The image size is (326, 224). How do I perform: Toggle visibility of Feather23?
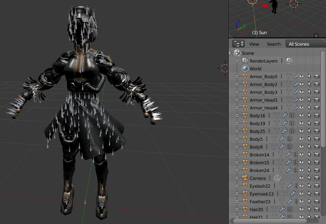click(301, 201)
